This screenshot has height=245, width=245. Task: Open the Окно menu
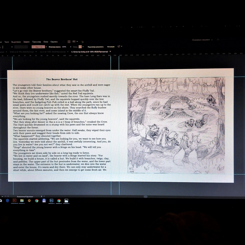point(45,42)
